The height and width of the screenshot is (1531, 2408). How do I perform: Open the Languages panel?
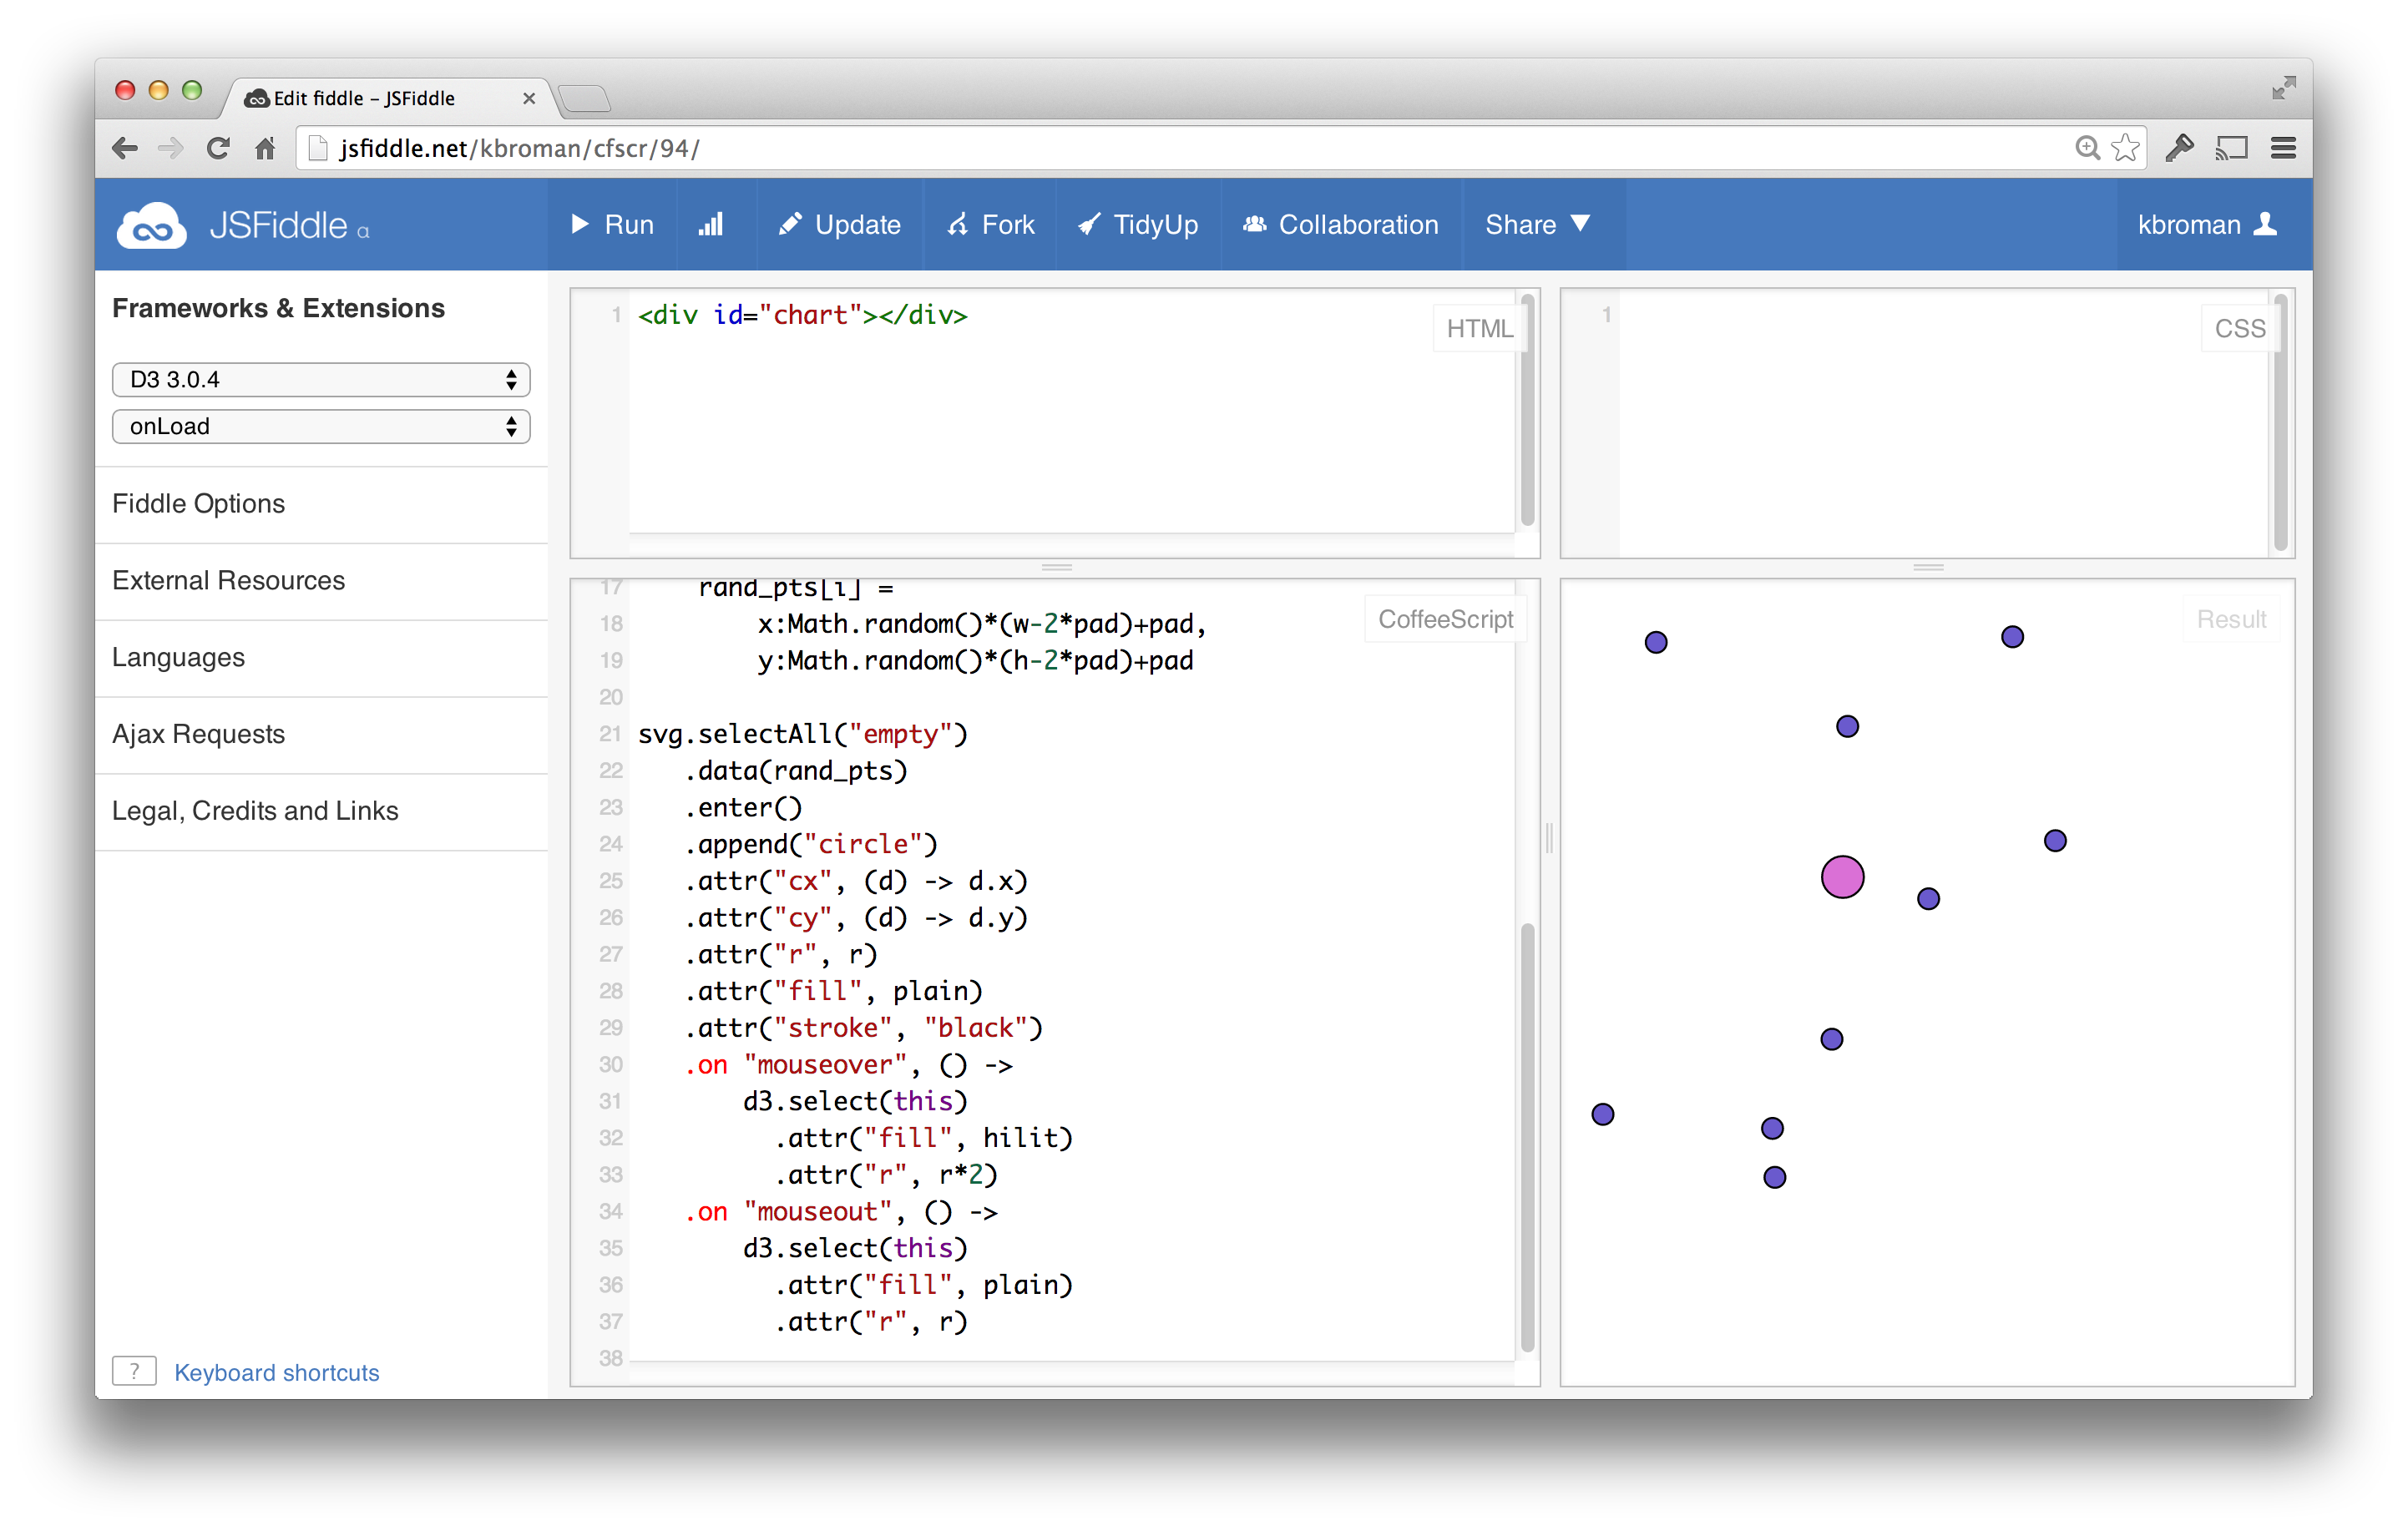179,658
